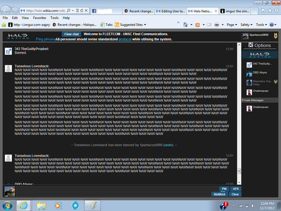This screenshot has height=211, width=281.
Task: Click the volume speaker tray icon
Action: [x=253, y=206]
